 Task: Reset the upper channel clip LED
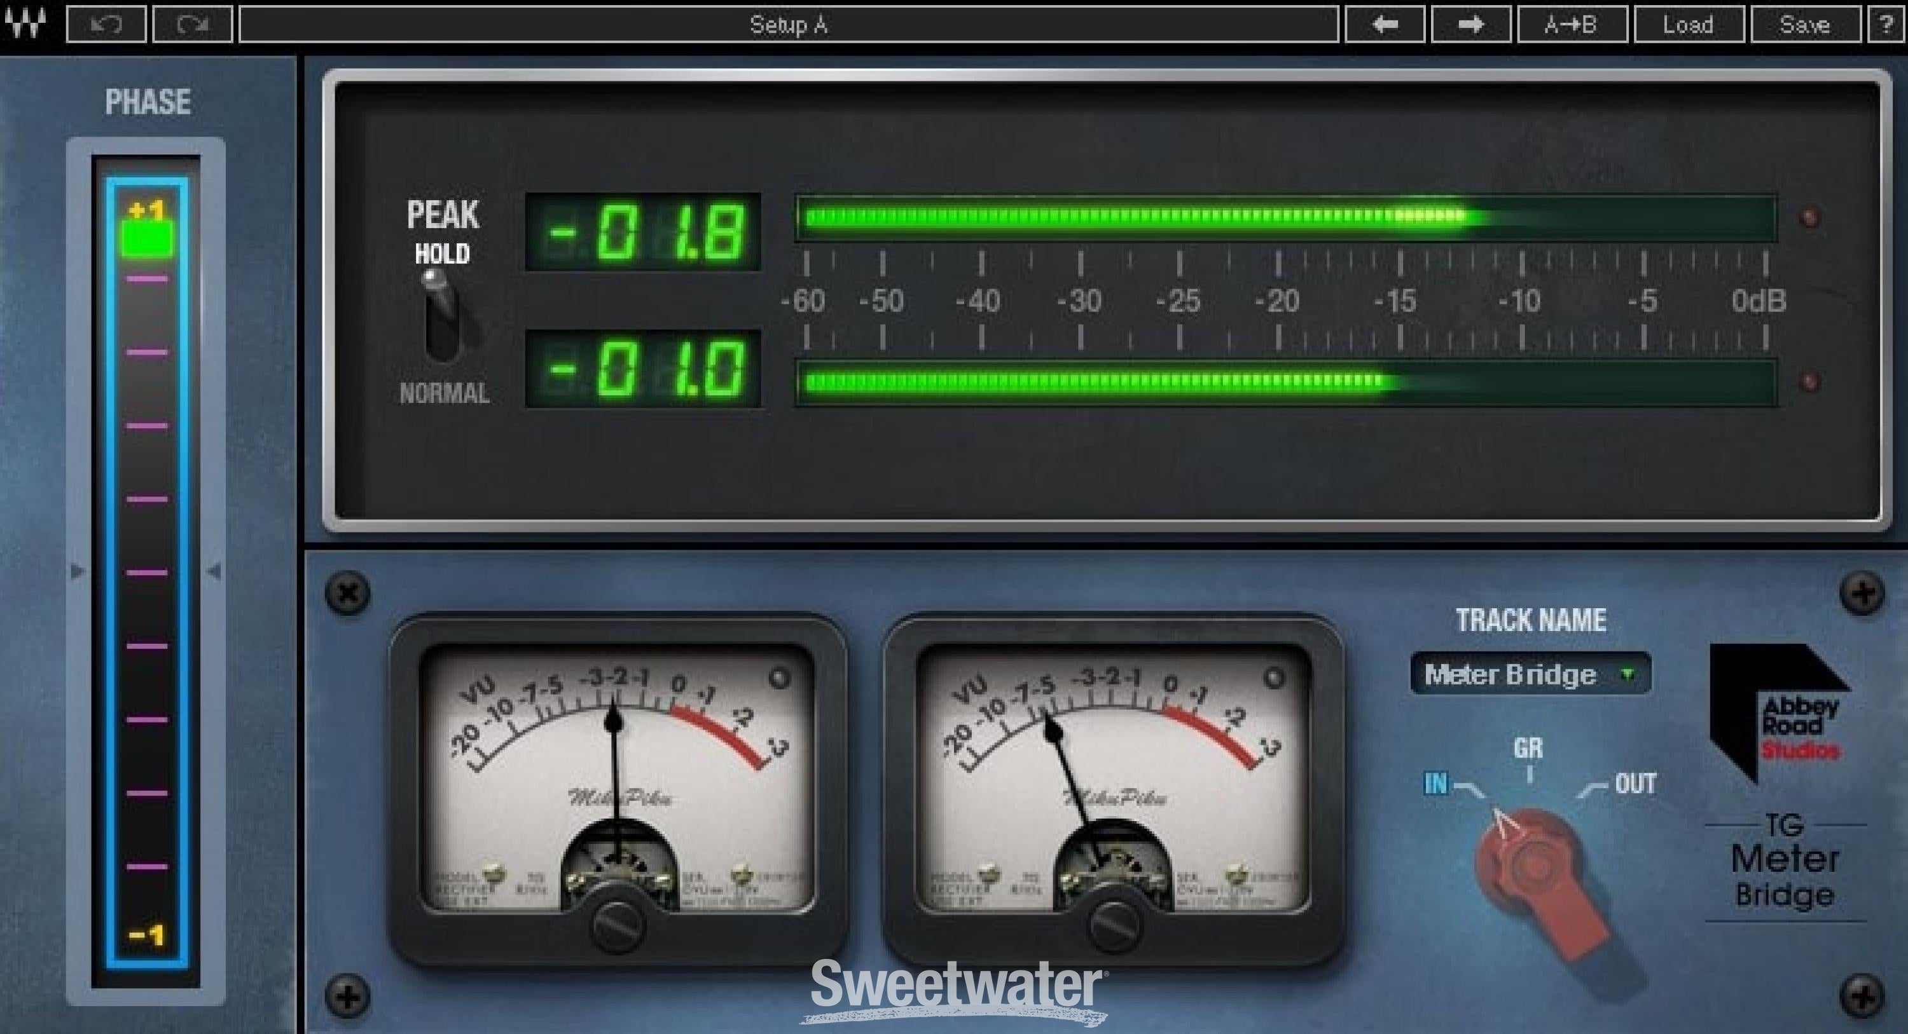[x=1809, y=217]
